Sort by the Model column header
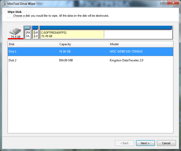The image size is (181, 151). 141,44
